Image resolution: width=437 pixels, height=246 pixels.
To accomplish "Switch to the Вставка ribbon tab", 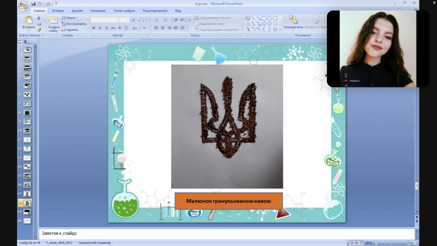I will (58, 11).
